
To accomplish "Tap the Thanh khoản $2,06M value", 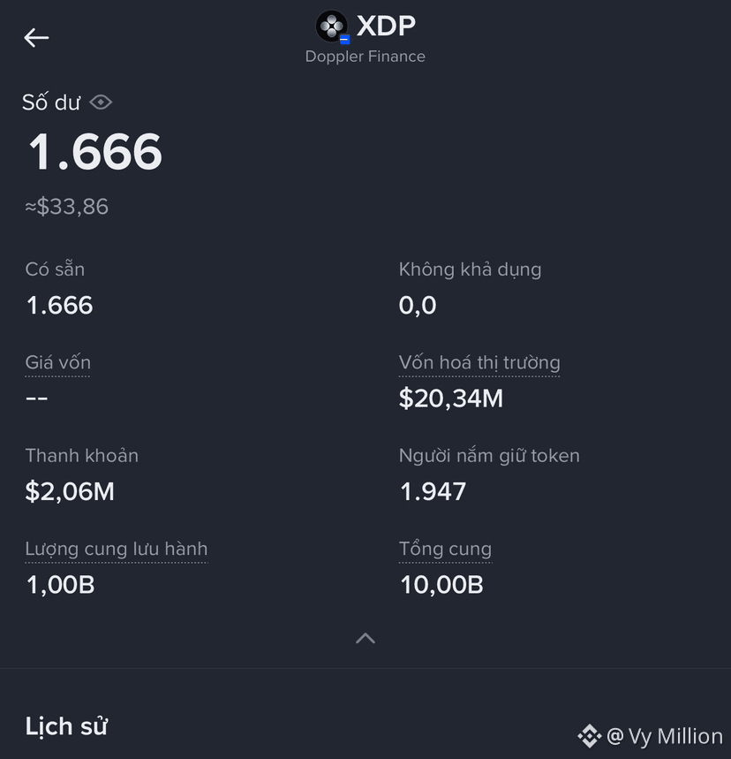I will (70, 492).
